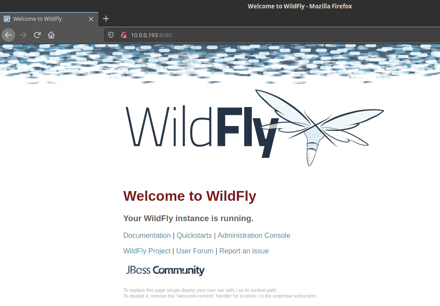Screen dimensions: 440x306
Task: Select the Welcome to WildFly tab
Action: (49, 19)
